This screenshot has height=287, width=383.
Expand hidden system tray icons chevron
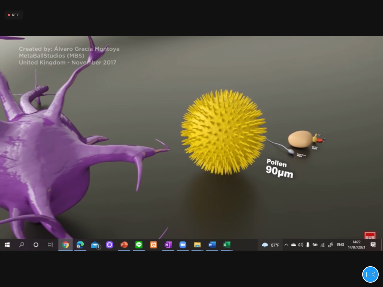[286, 245]
